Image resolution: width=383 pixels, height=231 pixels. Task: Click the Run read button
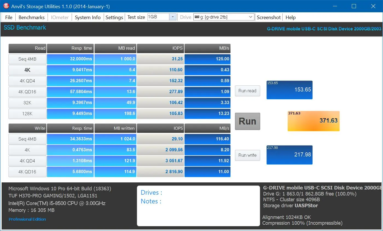[x=247, y=91]
